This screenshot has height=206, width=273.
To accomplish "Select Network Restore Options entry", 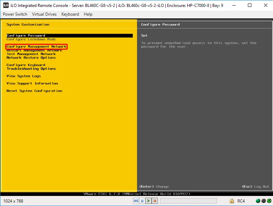I will tap(31, 58).
